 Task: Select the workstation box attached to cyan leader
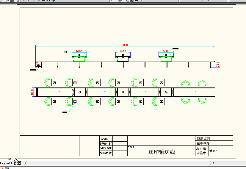click(75, 101)
